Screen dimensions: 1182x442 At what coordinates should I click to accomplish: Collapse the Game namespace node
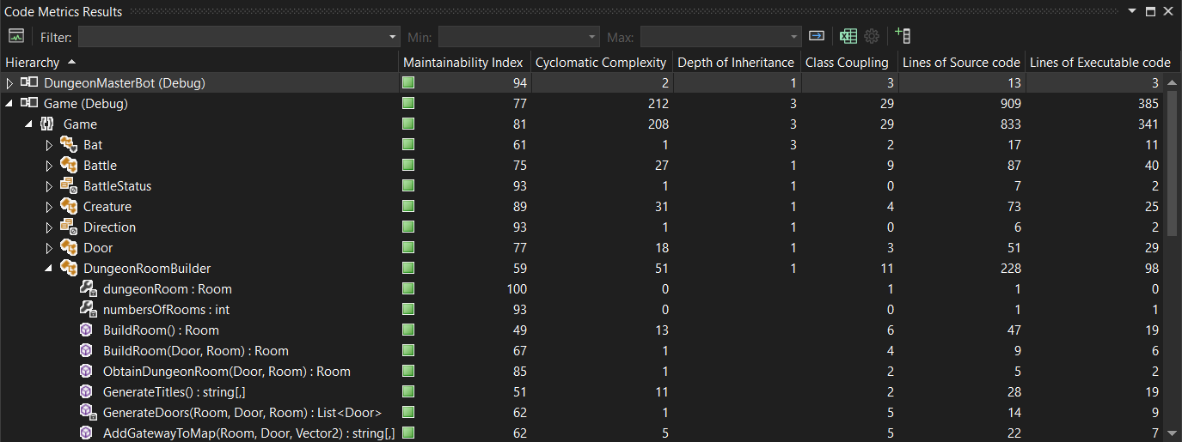click(29, 124)
